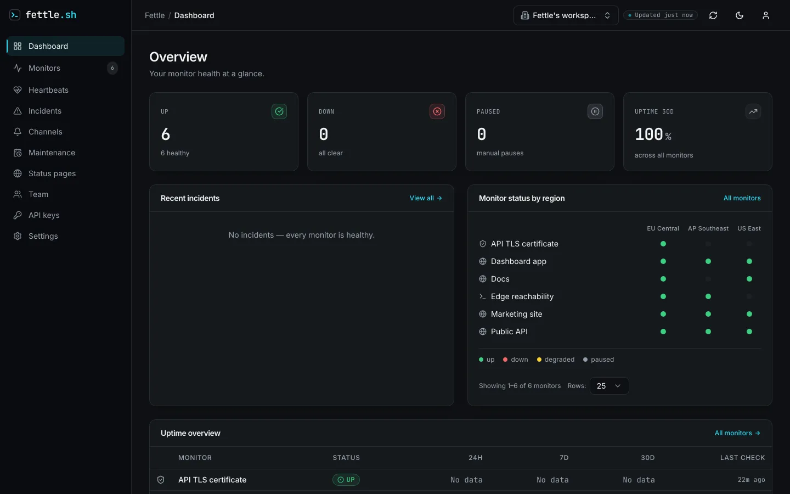Click the shield icon in Uptime overview row
Image resolution: width=790 pixels, height=494 pixels.
point(161,480)
